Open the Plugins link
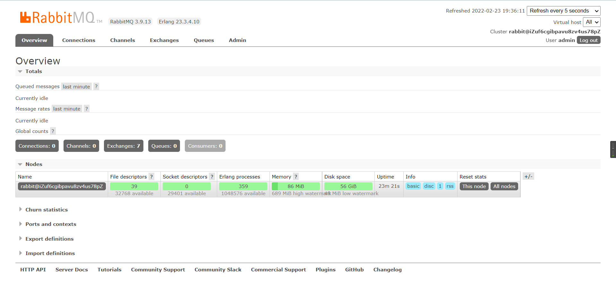Screen dimensions: 616x289 pyautogui.click(x=325, y=270)
